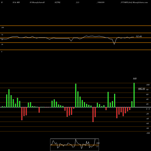The width and height of the screenshot is (151, 151).
Task: Click the RSI value label 52.46
Action: point(139,36)
